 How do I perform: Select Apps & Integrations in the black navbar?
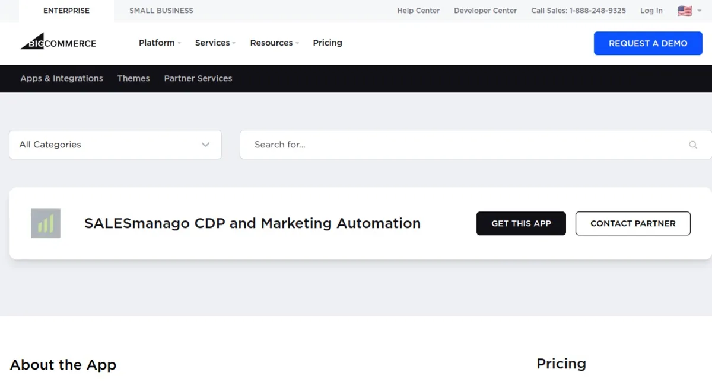pos(61,78)
